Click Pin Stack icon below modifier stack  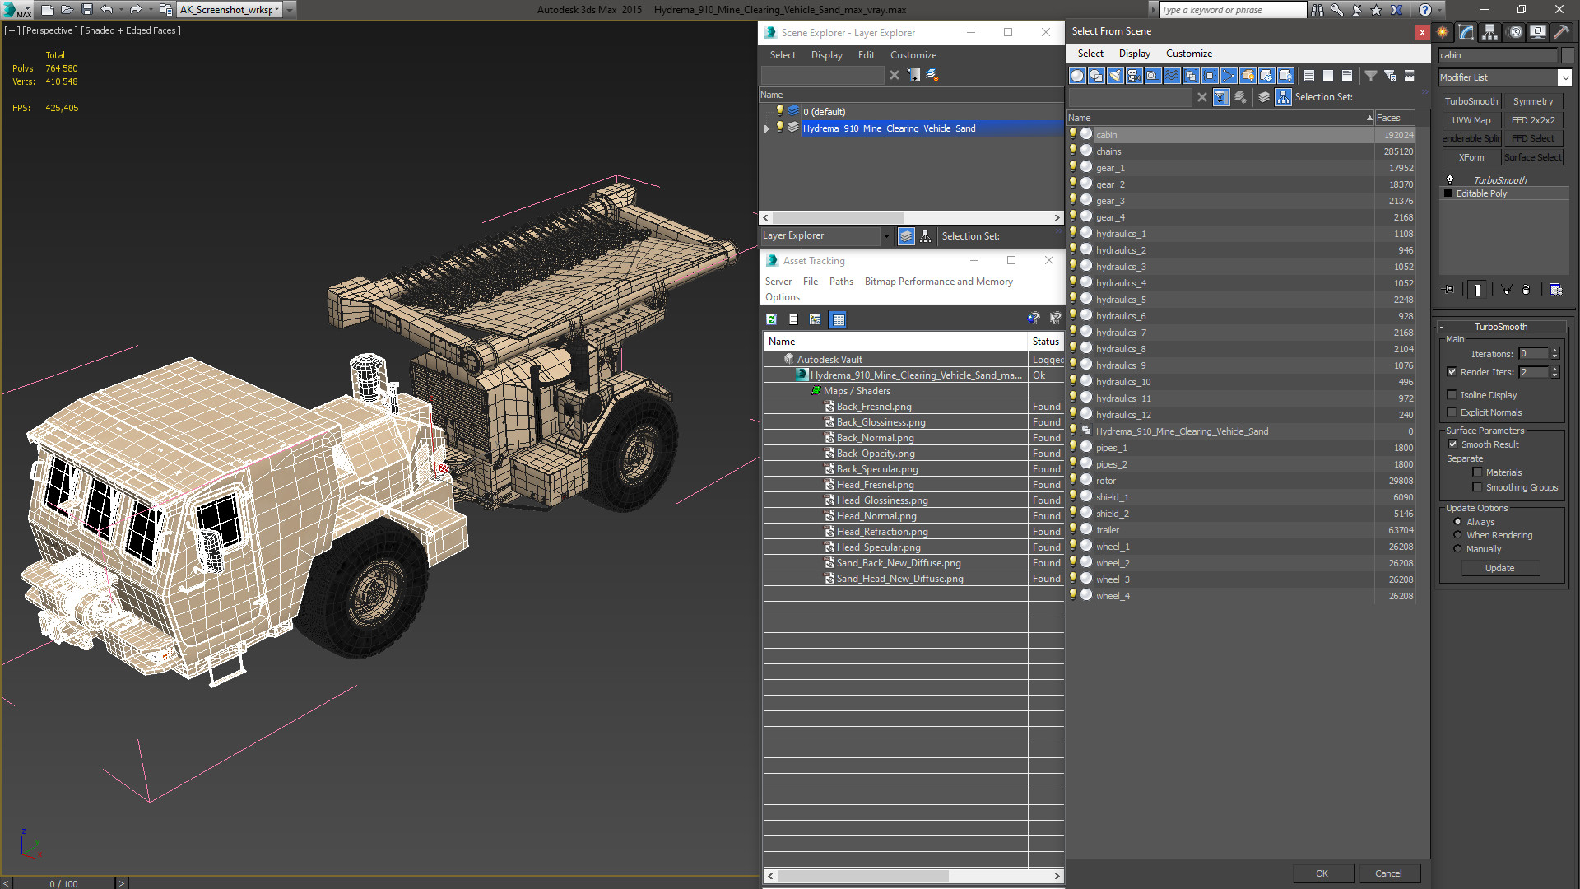point(1449,290)
